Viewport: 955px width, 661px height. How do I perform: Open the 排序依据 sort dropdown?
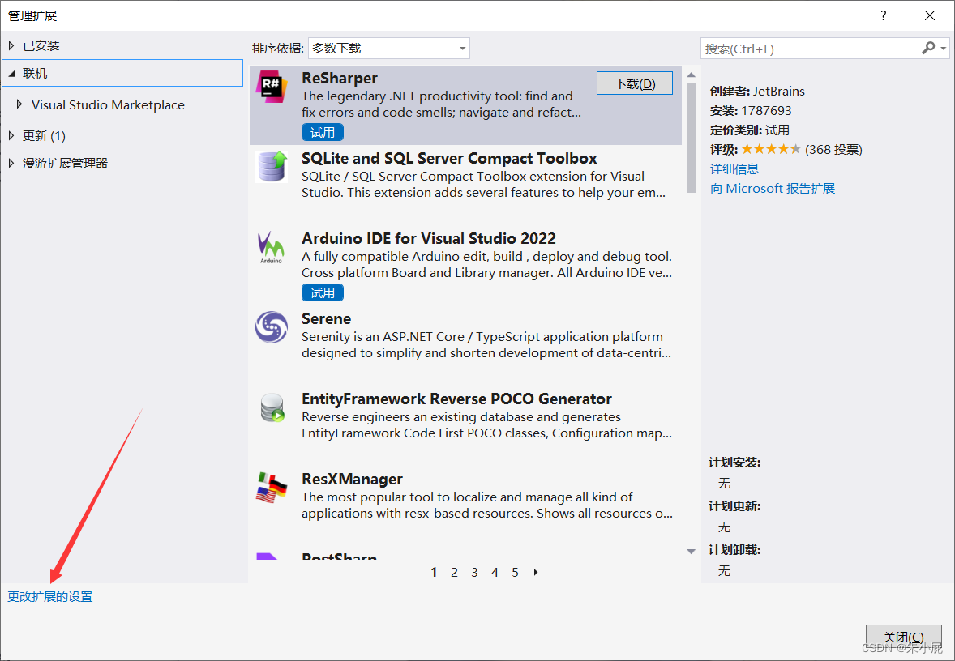coord(388,48)
